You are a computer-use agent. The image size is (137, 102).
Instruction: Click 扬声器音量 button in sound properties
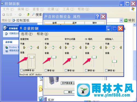pos(68,83)
